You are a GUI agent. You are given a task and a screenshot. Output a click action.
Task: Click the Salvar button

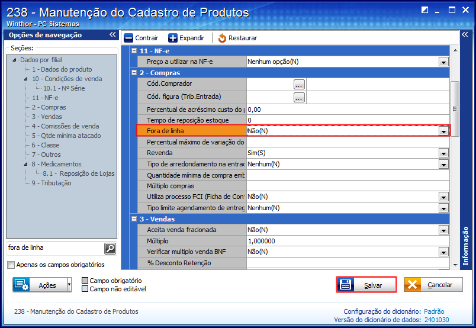(x=366, y=285)
